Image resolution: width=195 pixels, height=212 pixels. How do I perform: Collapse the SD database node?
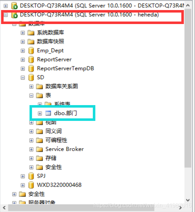pyautogui.click(x=23, y=77)
